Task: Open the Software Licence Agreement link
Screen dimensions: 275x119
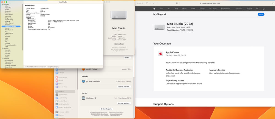Action: pos(98,112)
